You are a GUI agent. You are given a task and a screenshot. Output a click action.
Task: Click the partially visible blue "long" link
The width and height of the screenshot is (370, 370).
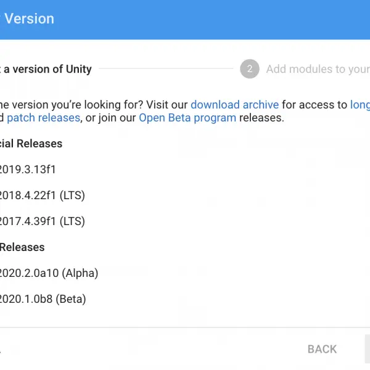[360, 105]
